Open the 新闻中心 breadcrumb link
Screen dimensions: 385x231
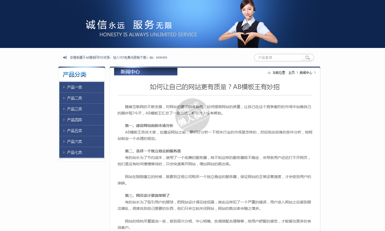pos(306,73)
